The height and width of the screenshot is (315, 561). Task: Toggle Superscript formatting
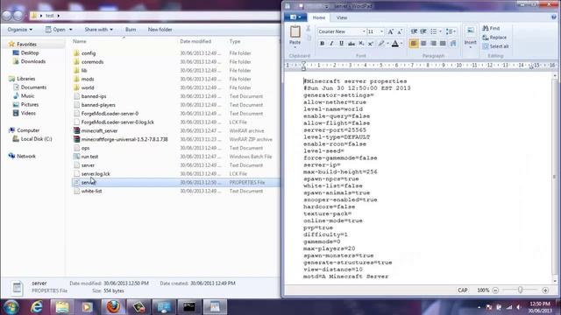pos(371,44)
